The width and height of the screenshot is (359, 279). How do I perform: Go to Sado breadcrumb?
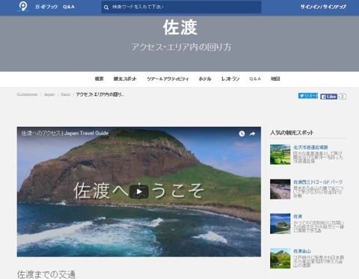66,94
